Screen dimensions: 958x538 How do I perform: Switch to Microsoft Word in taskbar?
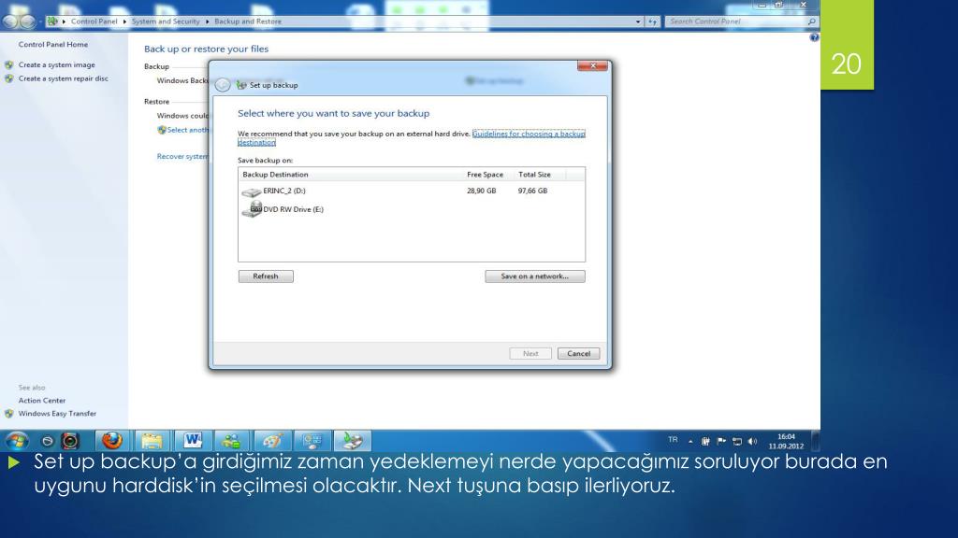[193, 441]
